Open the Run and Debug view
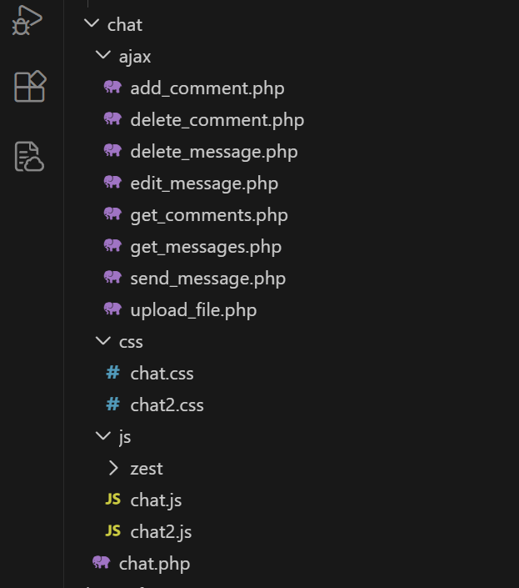The height and width of the screenshot is (588, 519). pyautogui.click(x=28, y=20)
